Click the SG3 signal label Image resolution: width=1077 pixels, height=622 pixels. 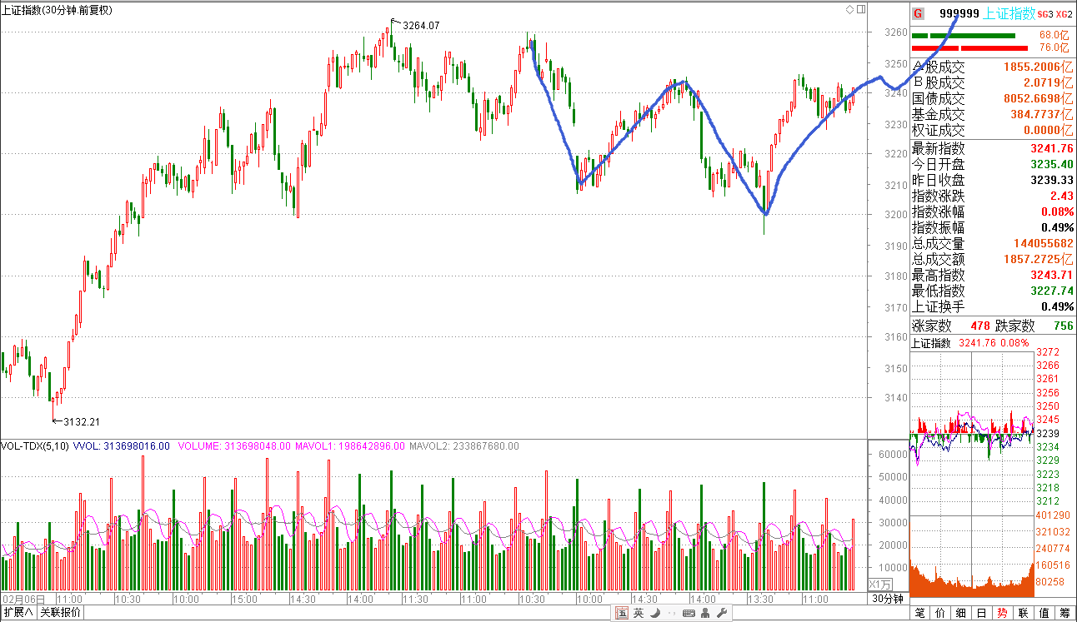[1044, 14]
